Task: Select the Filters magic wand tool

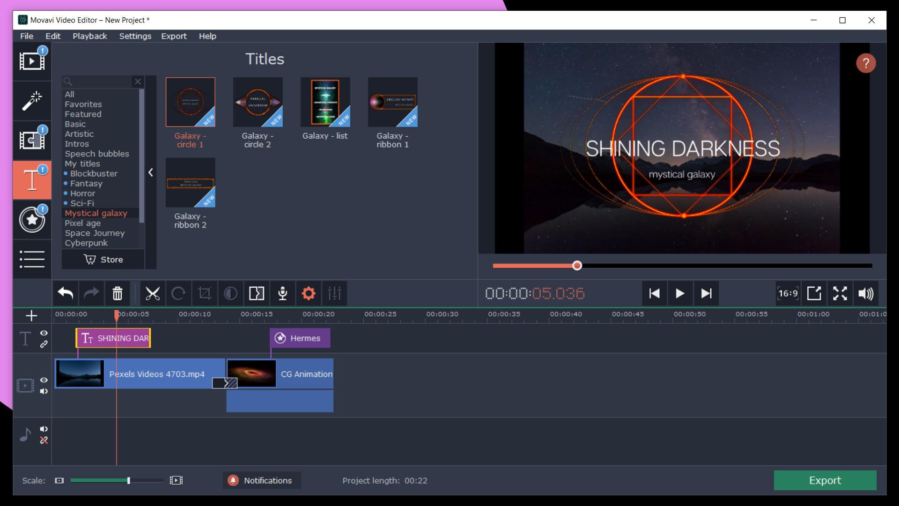Action: (32, 101)
